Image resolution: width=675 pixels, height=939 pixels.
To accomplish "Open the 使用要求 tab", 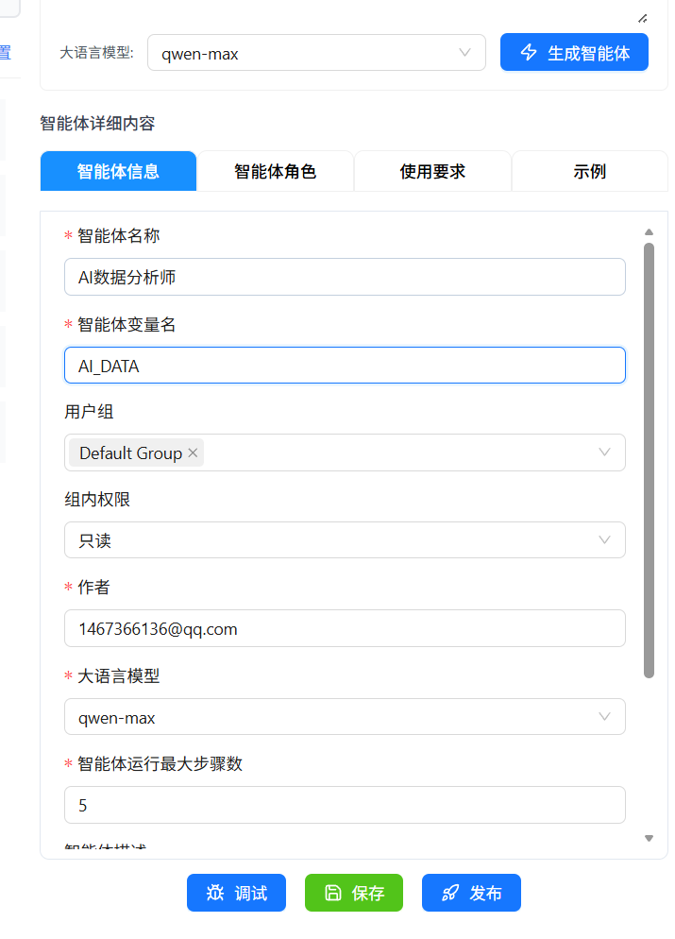I will (432, 171).
